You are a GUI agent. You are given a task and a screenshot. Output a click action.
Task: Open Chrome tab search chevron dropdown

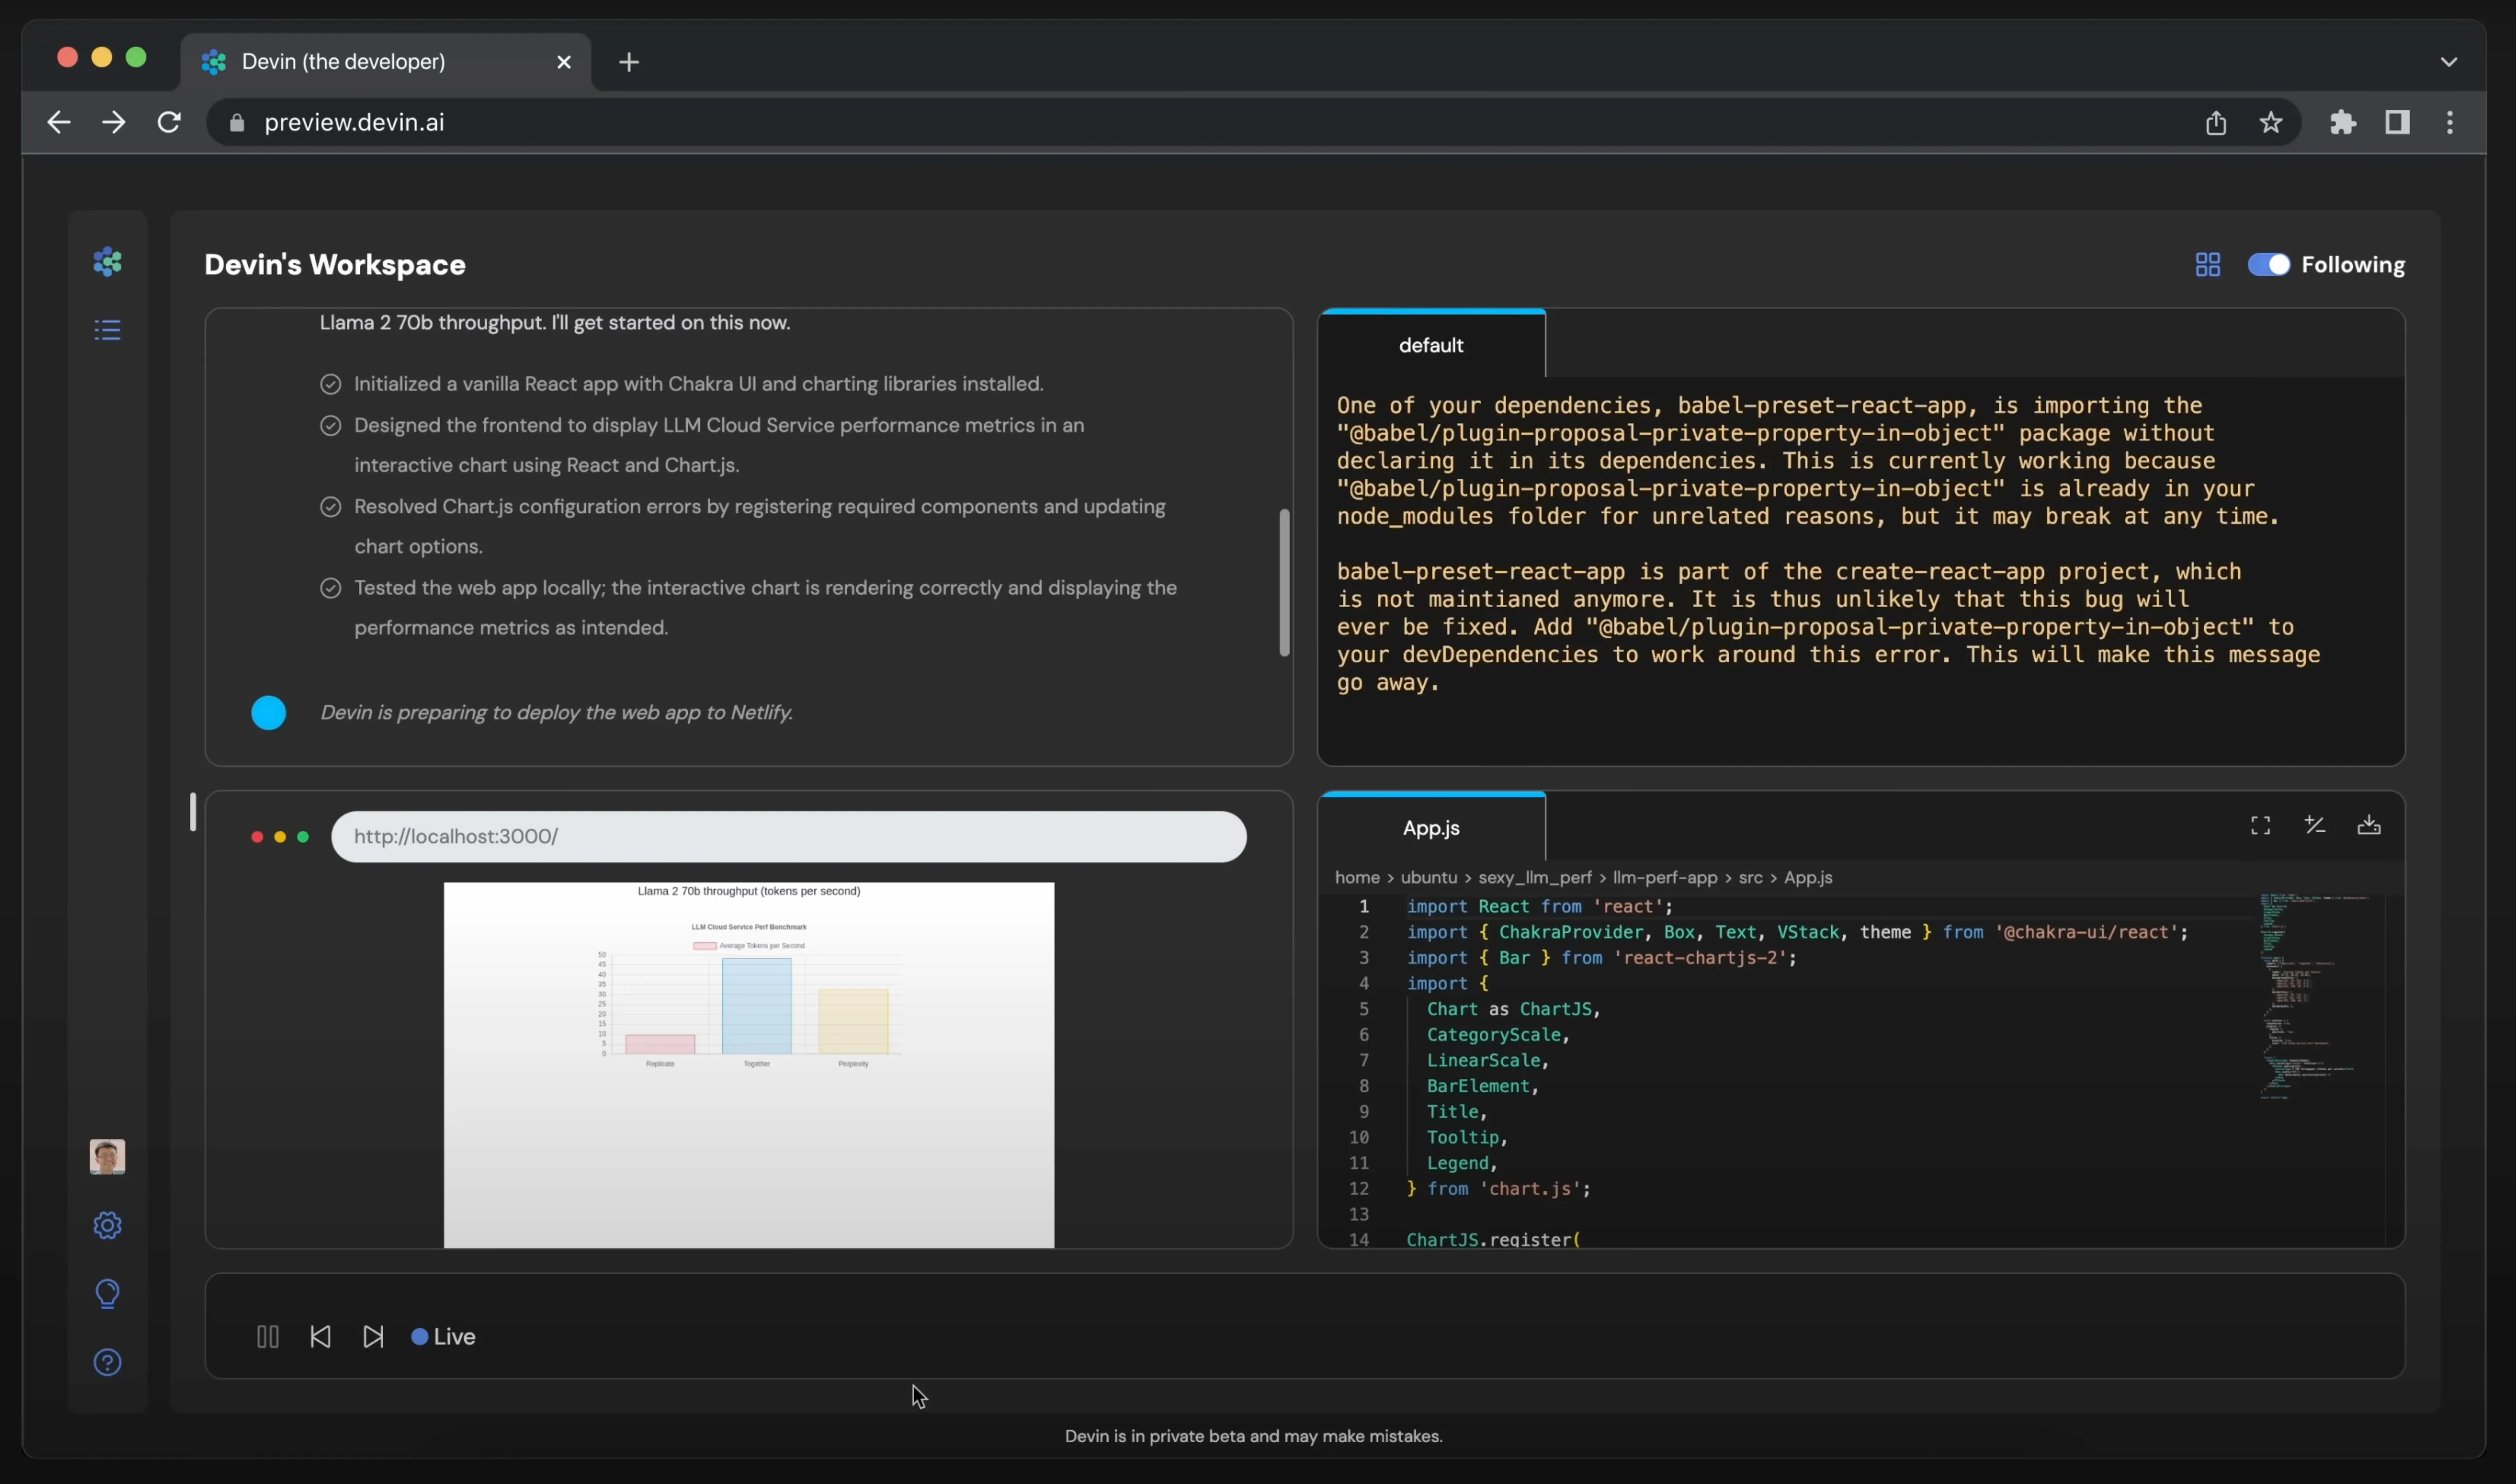point(2448,62)
